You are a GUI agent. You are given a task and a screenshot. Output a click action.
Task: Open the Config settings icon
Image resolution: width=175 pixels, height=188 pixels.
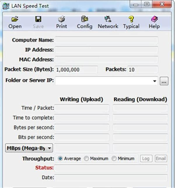85,19
